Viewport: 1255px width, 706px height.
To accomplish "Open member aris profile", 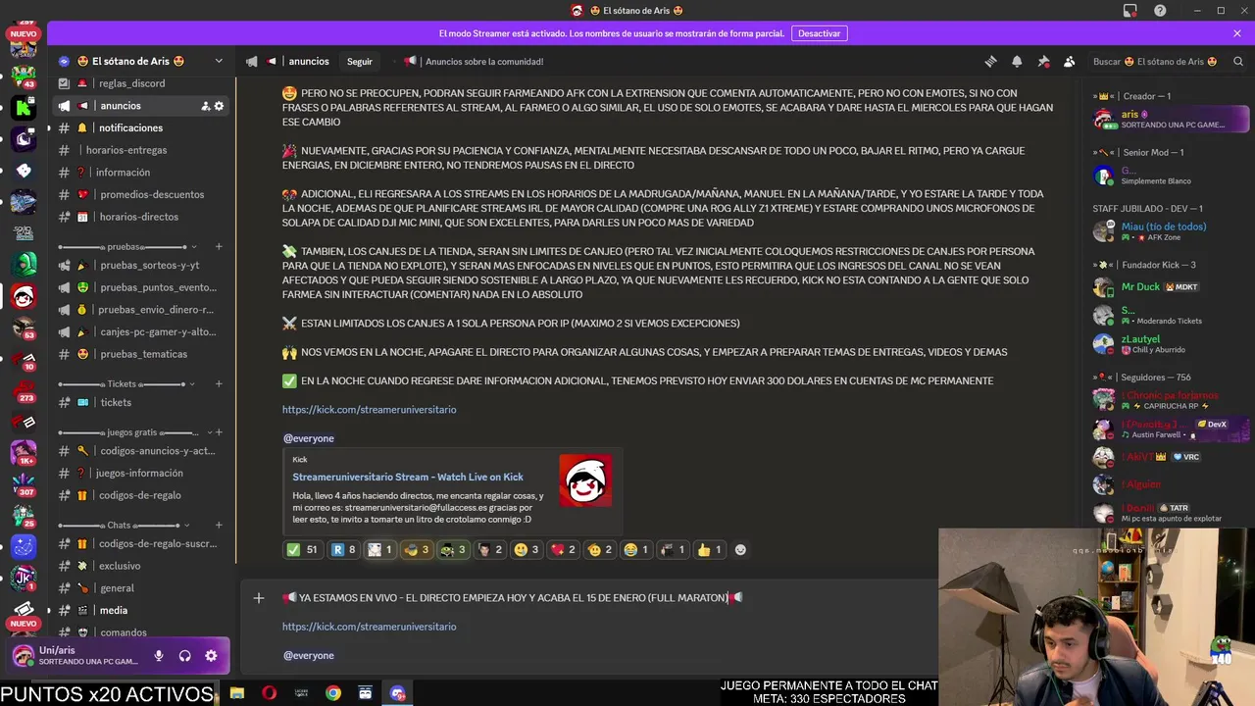I will pos(1171,119).
